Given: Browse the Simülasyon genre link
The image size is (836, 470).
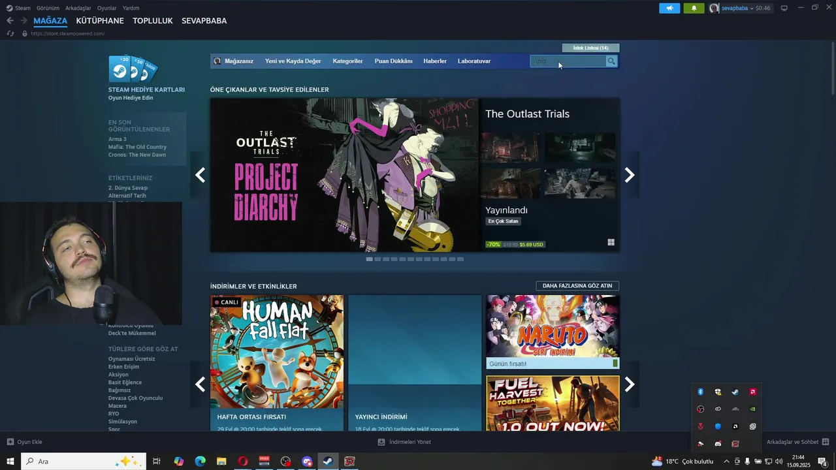Looking at the screenshot, I should tap(123, 422).
